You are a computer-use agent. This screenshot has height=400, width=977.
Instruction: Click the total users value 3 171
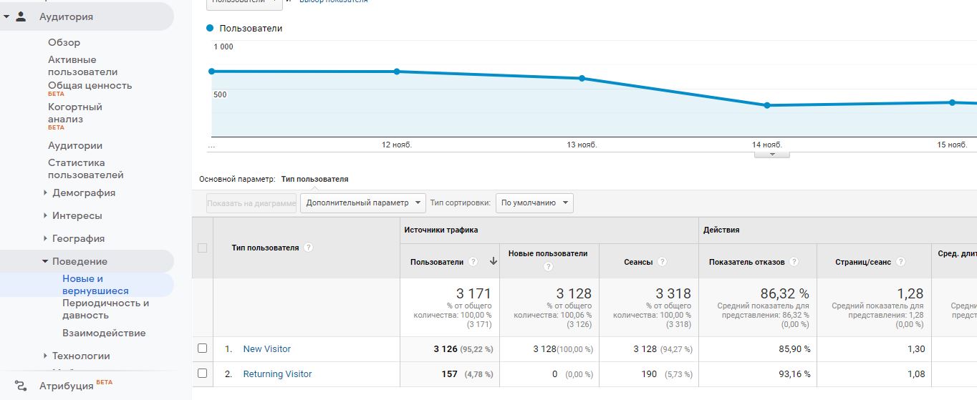473,293
